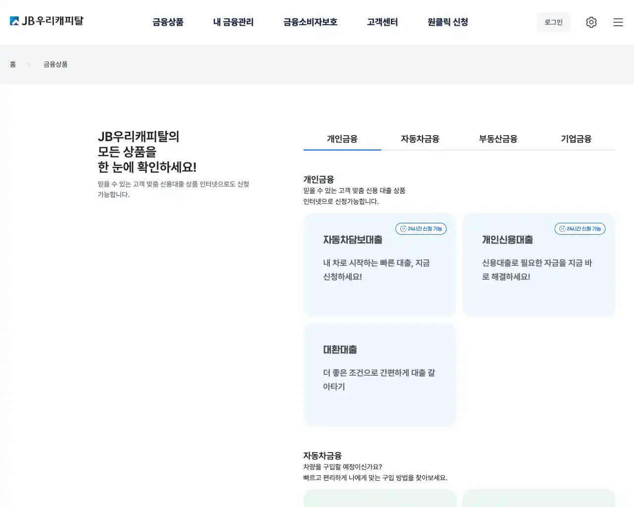The width and height of the screenshot is (634, 507).
Task: Click 금융상품 in breadcrumb
Action: point(55,64)
